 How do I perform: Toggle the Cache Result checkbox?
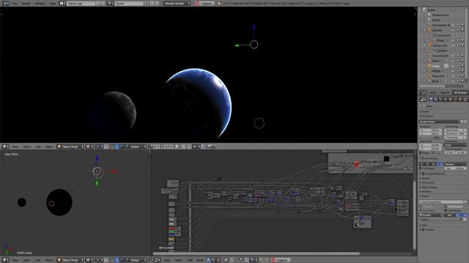click(446, 210)
